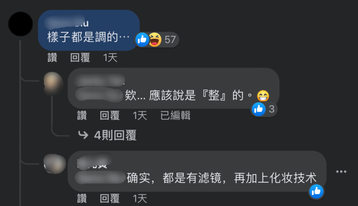Open the 1天 timestamp of top comment

point(110,58)
